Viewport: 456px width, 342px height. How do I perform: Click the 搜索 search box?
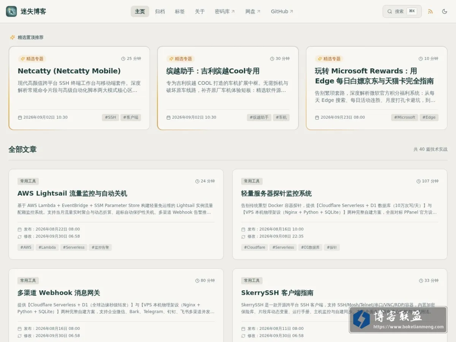(x=402, y=11)
